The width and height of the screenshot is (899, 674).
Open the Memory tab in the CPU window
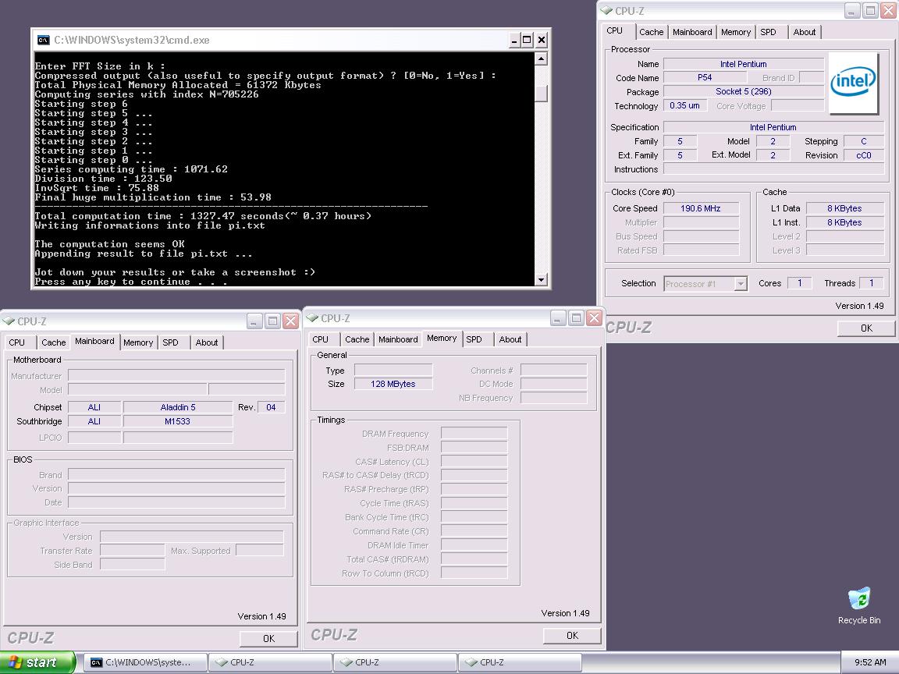(x=736, y=32)
